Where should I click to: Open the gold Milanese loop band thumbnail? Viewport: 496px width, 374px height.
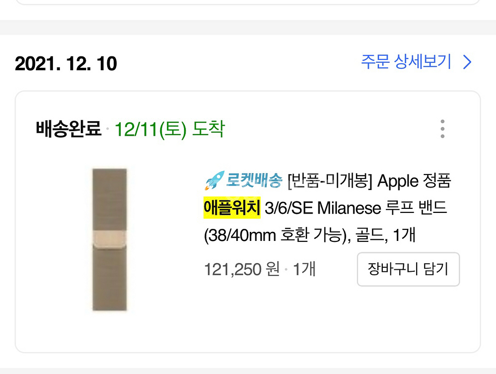[x=110, y=239]
